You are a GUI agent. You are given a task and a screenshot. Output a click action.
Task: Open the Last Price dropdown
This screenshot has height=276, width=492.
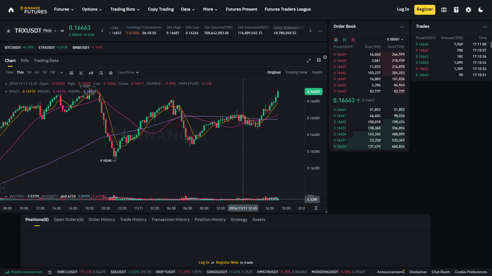point(128,72)
